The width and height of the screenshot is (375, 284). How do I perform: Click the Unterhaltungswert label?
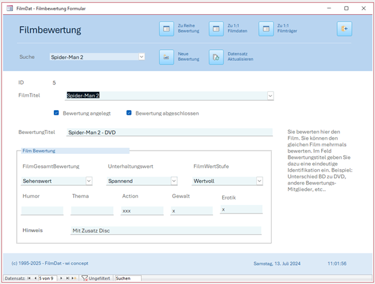[x=130, y=166]
